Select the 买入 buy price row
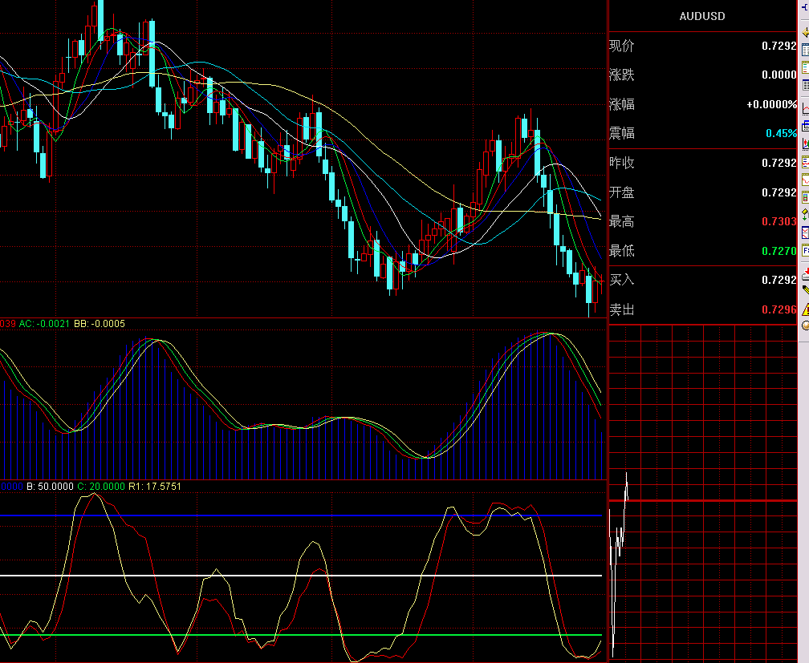This screenshot has height=663, width=809. [702, 280]
